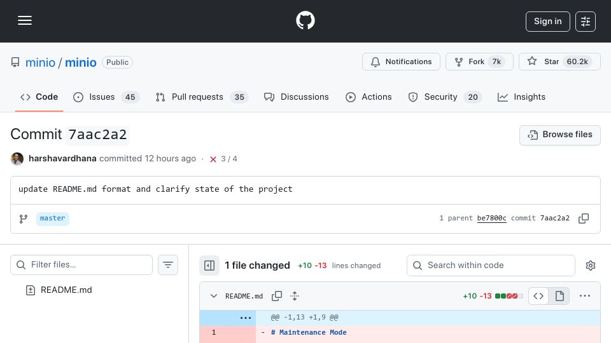Select README.md in the file tree
This screenshot has width=611, height=343.
pos(66,290)
